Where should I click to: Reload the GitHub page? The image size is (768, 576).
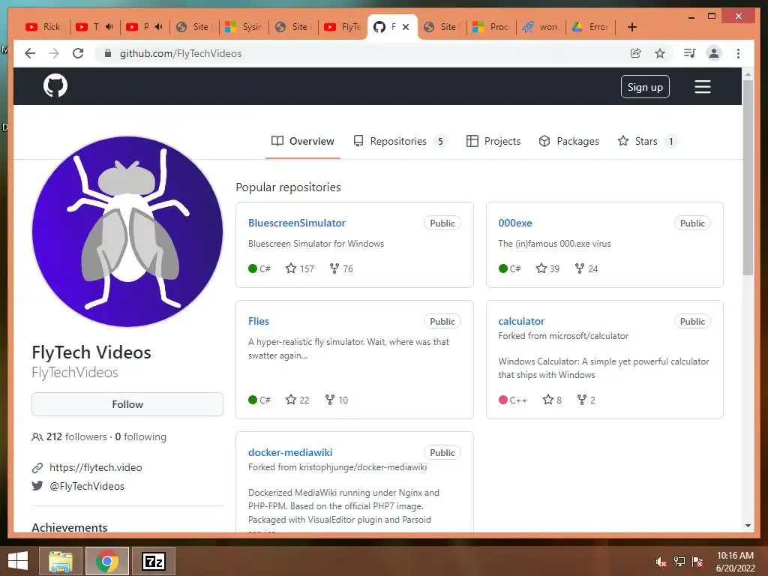click(78, 53)
